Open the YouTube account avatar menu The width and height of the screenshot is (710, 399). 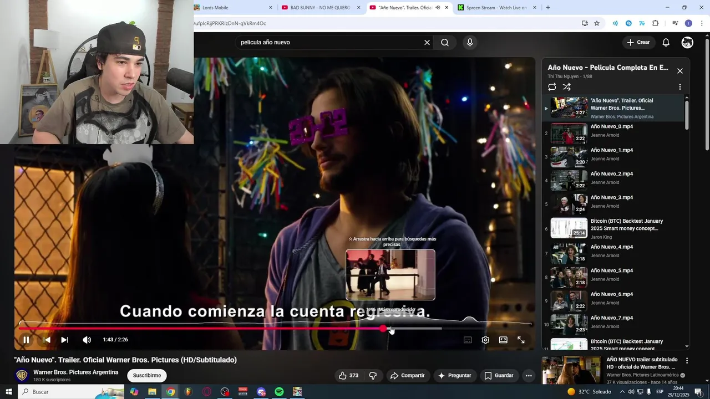point(687,43)
